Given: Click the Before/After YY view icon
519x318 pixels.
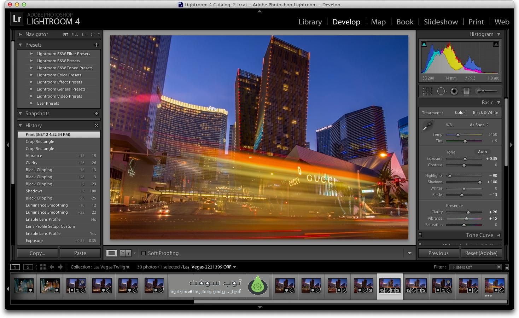Looking at the screenshot, I should pyautogui.click(x=126, y=253).
